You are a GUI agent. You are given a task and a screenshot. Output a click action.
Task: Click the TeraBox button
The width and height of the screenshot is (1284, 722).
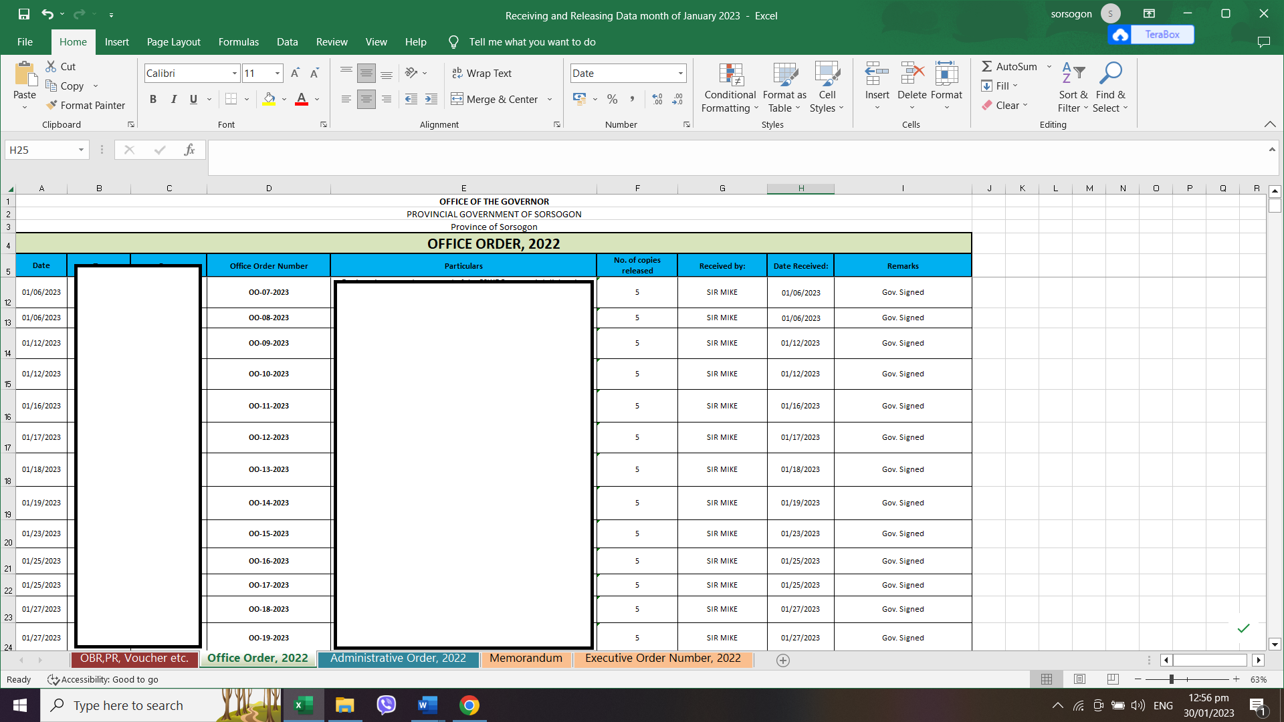pyautogui.click(x=1151, y=34)
